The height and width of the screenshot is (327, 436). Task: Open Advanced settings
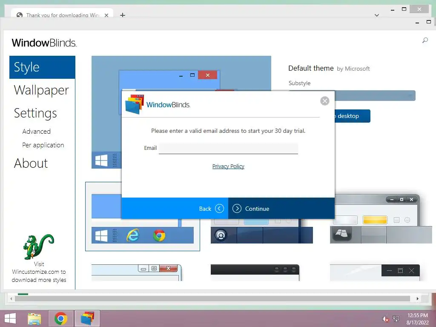click(x=37, y=132)
